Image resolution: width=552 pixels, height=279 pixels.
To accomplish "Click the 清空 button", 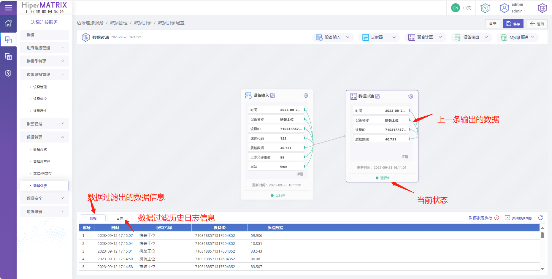I will pos(493,24).
